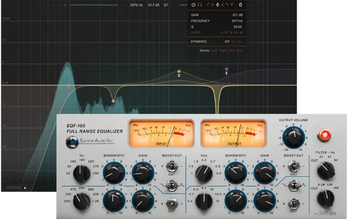Image resolution: width=347 pixels, height=219 pixels.
Task: Click the high filter knob labeled 8.2K 12K 18K
Action: pos(326,199)
